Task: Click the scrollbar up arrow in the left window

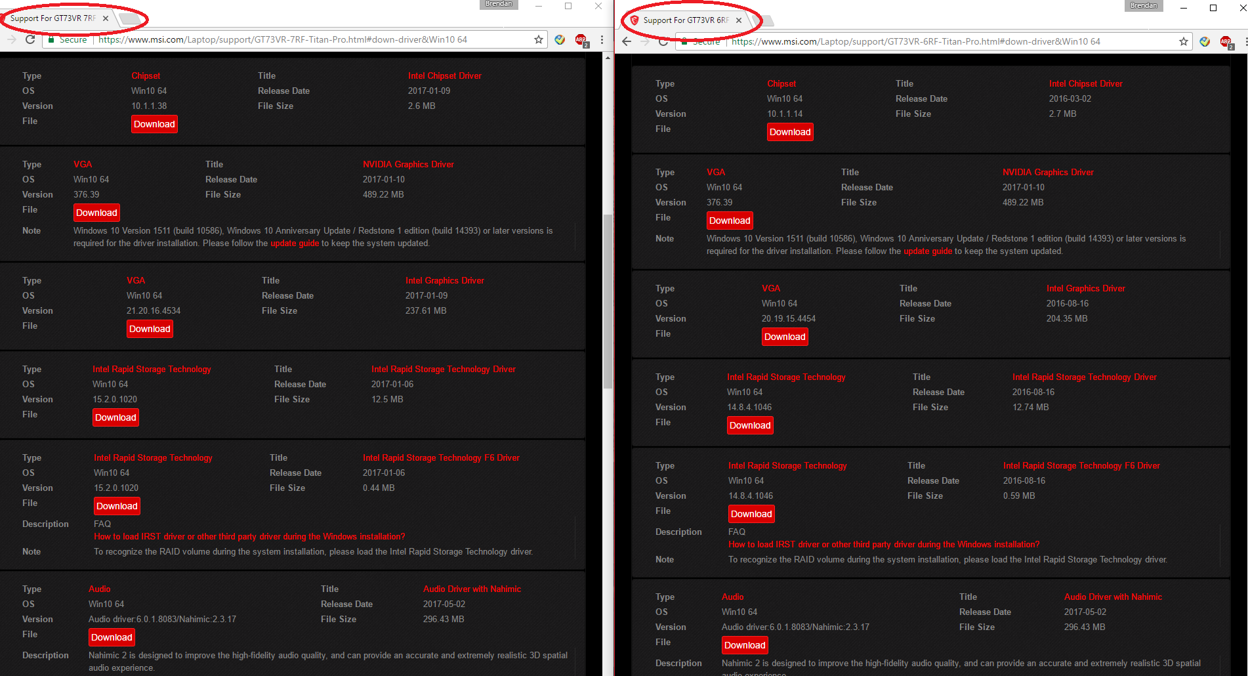Action: point(608,58)
